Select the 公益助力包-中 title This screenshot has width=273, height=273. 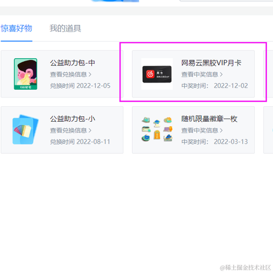tap(72, 63)
